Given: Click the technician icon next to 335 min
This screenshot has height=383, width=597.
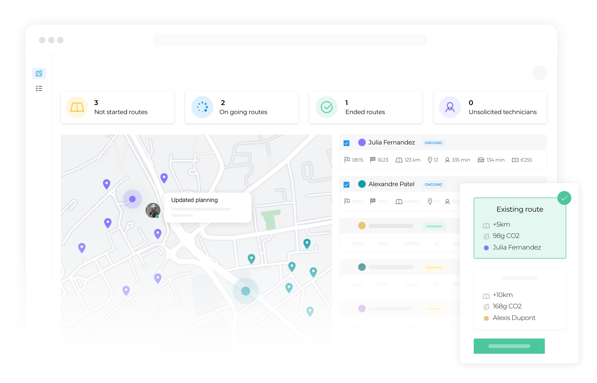Looking at the screenshot, I should tap(448, 160).
